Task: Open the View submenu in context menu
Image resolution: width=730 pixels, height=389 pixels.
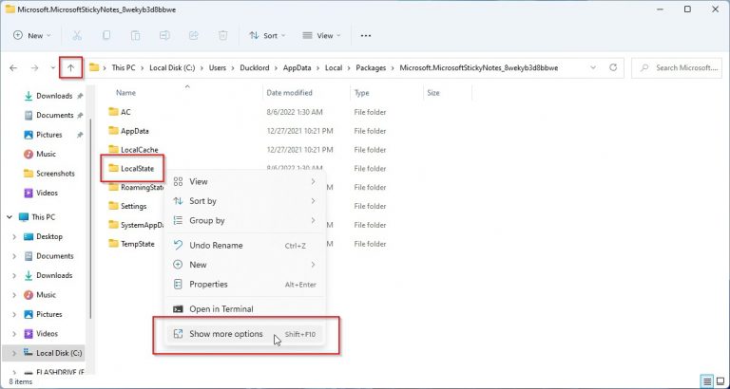Action: pyautogui.click(x=245, y=182)
